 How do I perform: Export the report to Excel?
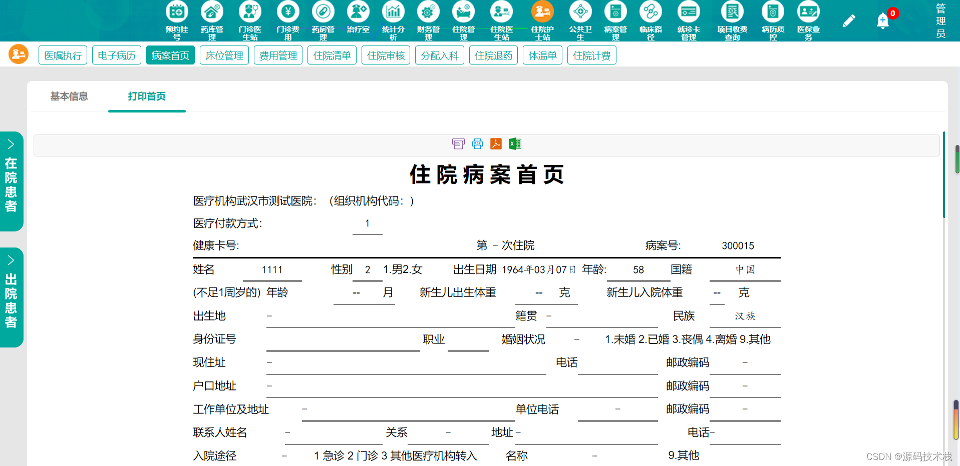pos(515,144)
